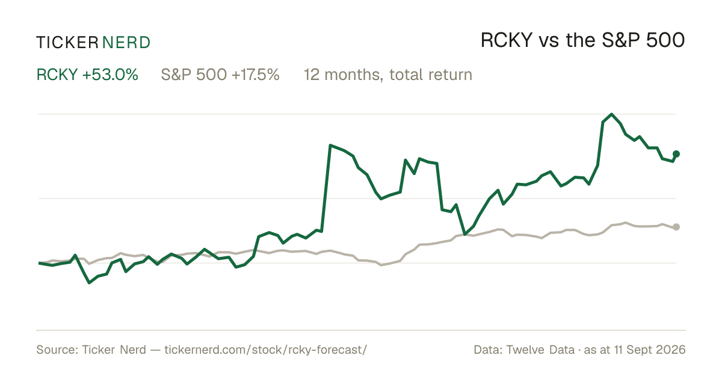
Task: Click the bottom axis line above the source text
Action: [361, 330]
